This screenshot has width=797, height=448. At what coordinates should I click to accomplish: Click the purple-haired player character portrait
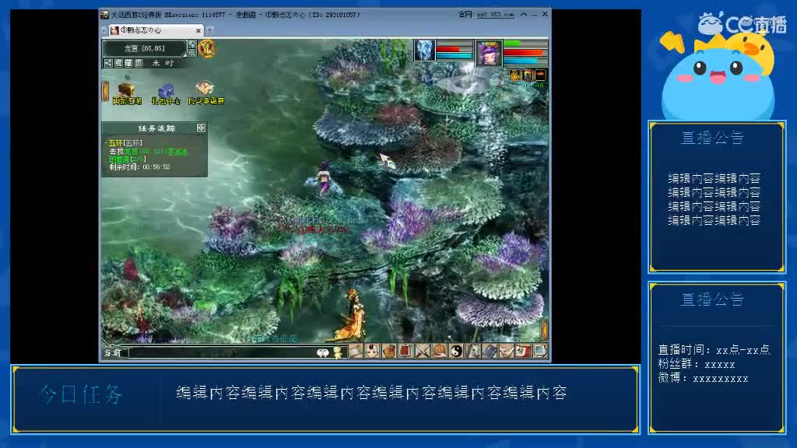click(489, 53)
